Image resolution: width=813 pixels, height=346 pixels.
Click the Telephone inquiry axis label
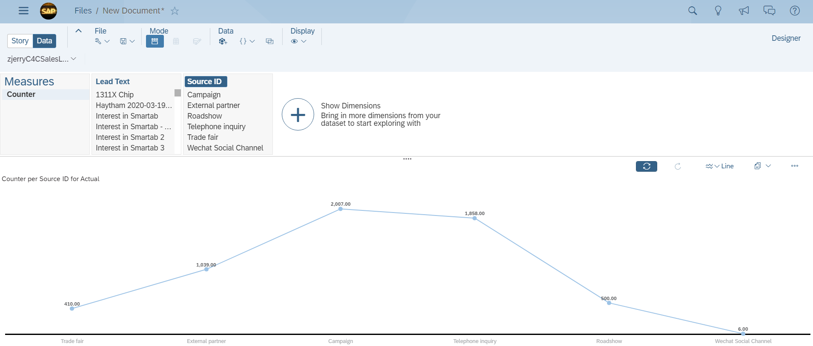(475, 341)
